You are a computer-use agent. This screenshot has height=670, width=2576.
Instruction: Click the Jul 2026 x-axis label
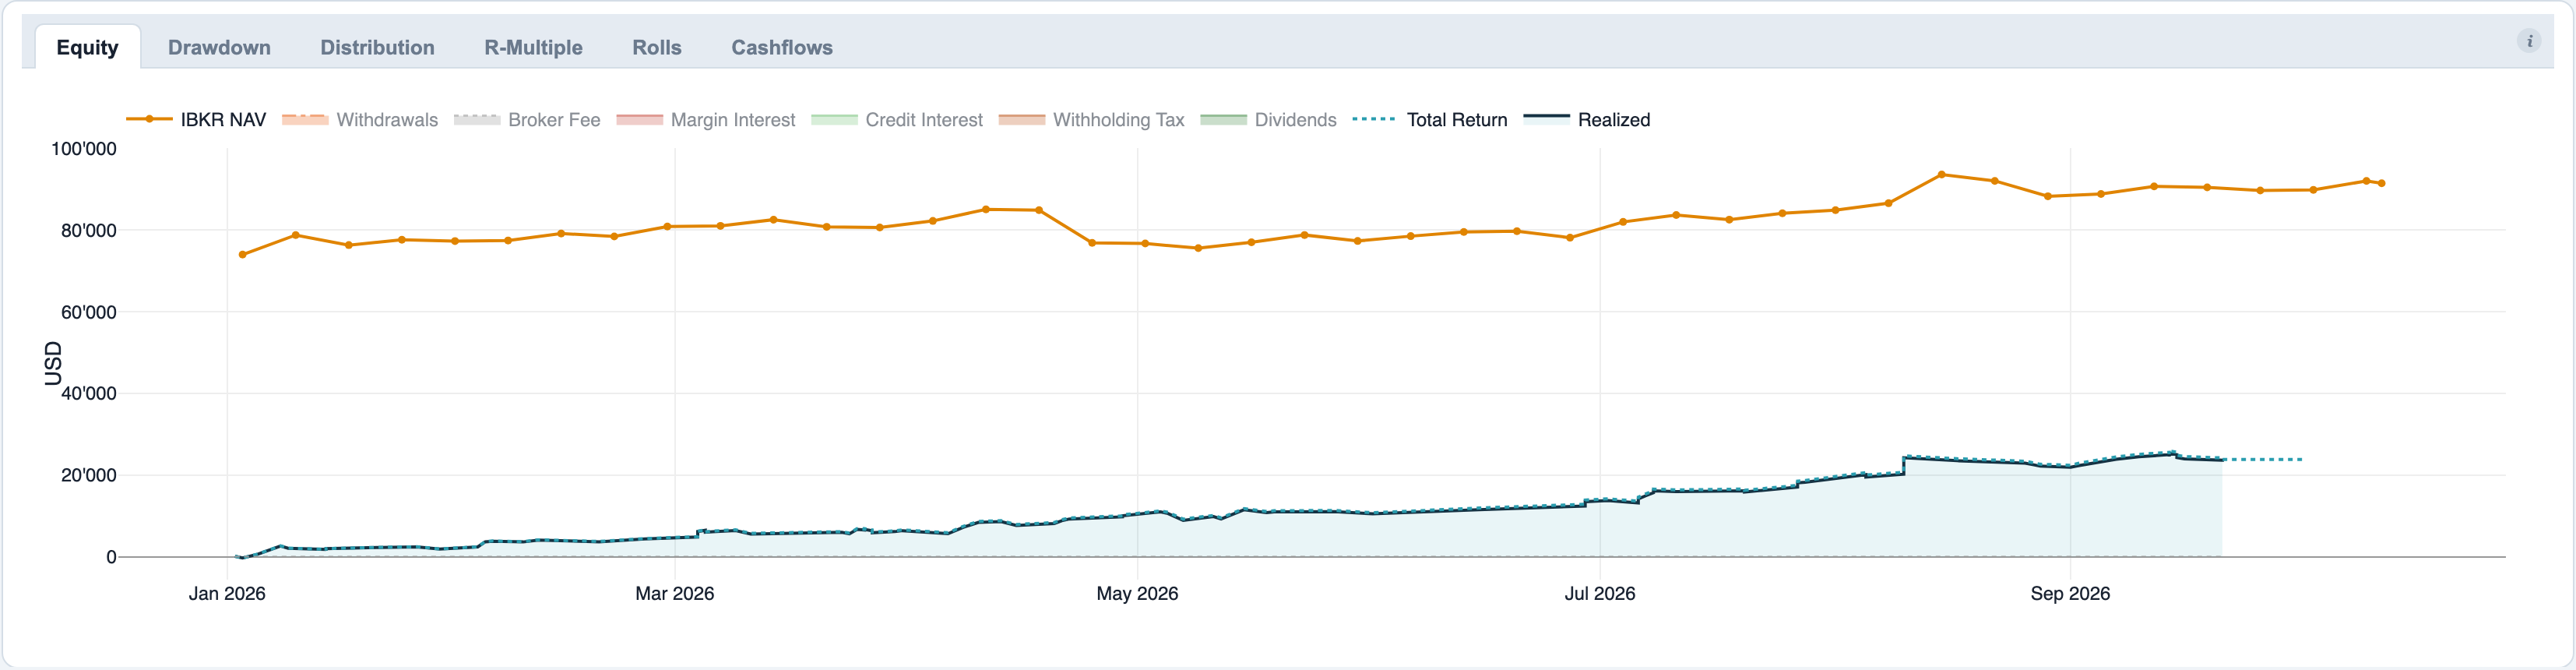pos(1600,593)
